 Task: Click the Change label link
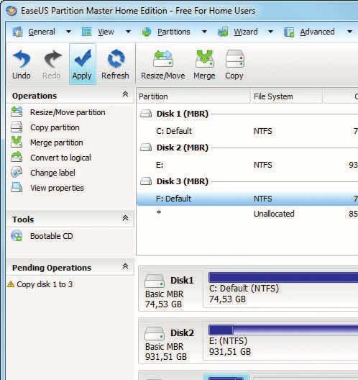point(52,173)
